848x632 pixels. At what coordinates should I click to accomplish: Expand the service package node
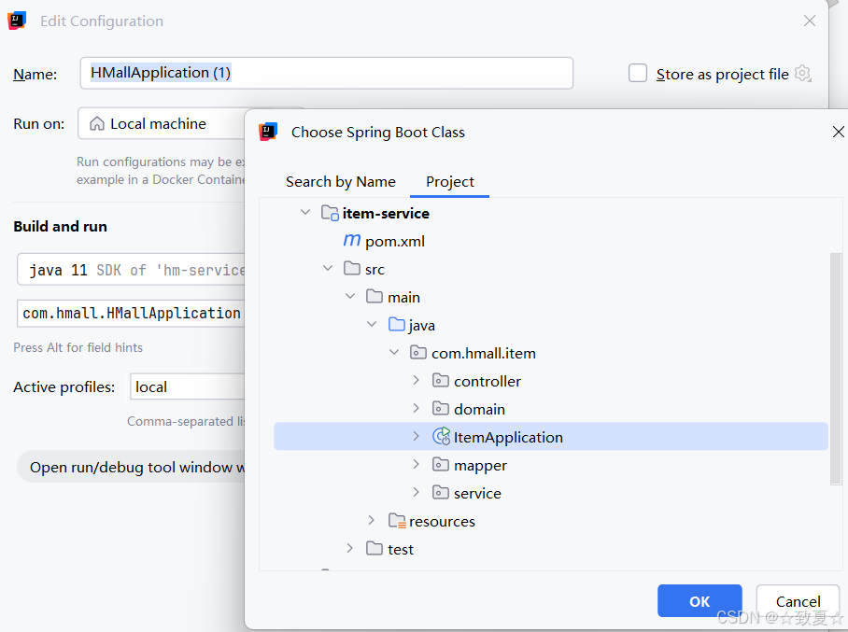(x=416, y=492)
